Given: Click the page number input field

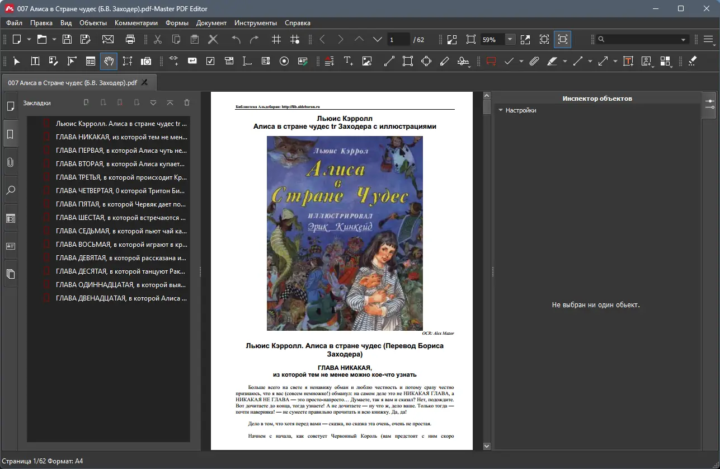Looking at the screenshot, I should click(399, 39).
